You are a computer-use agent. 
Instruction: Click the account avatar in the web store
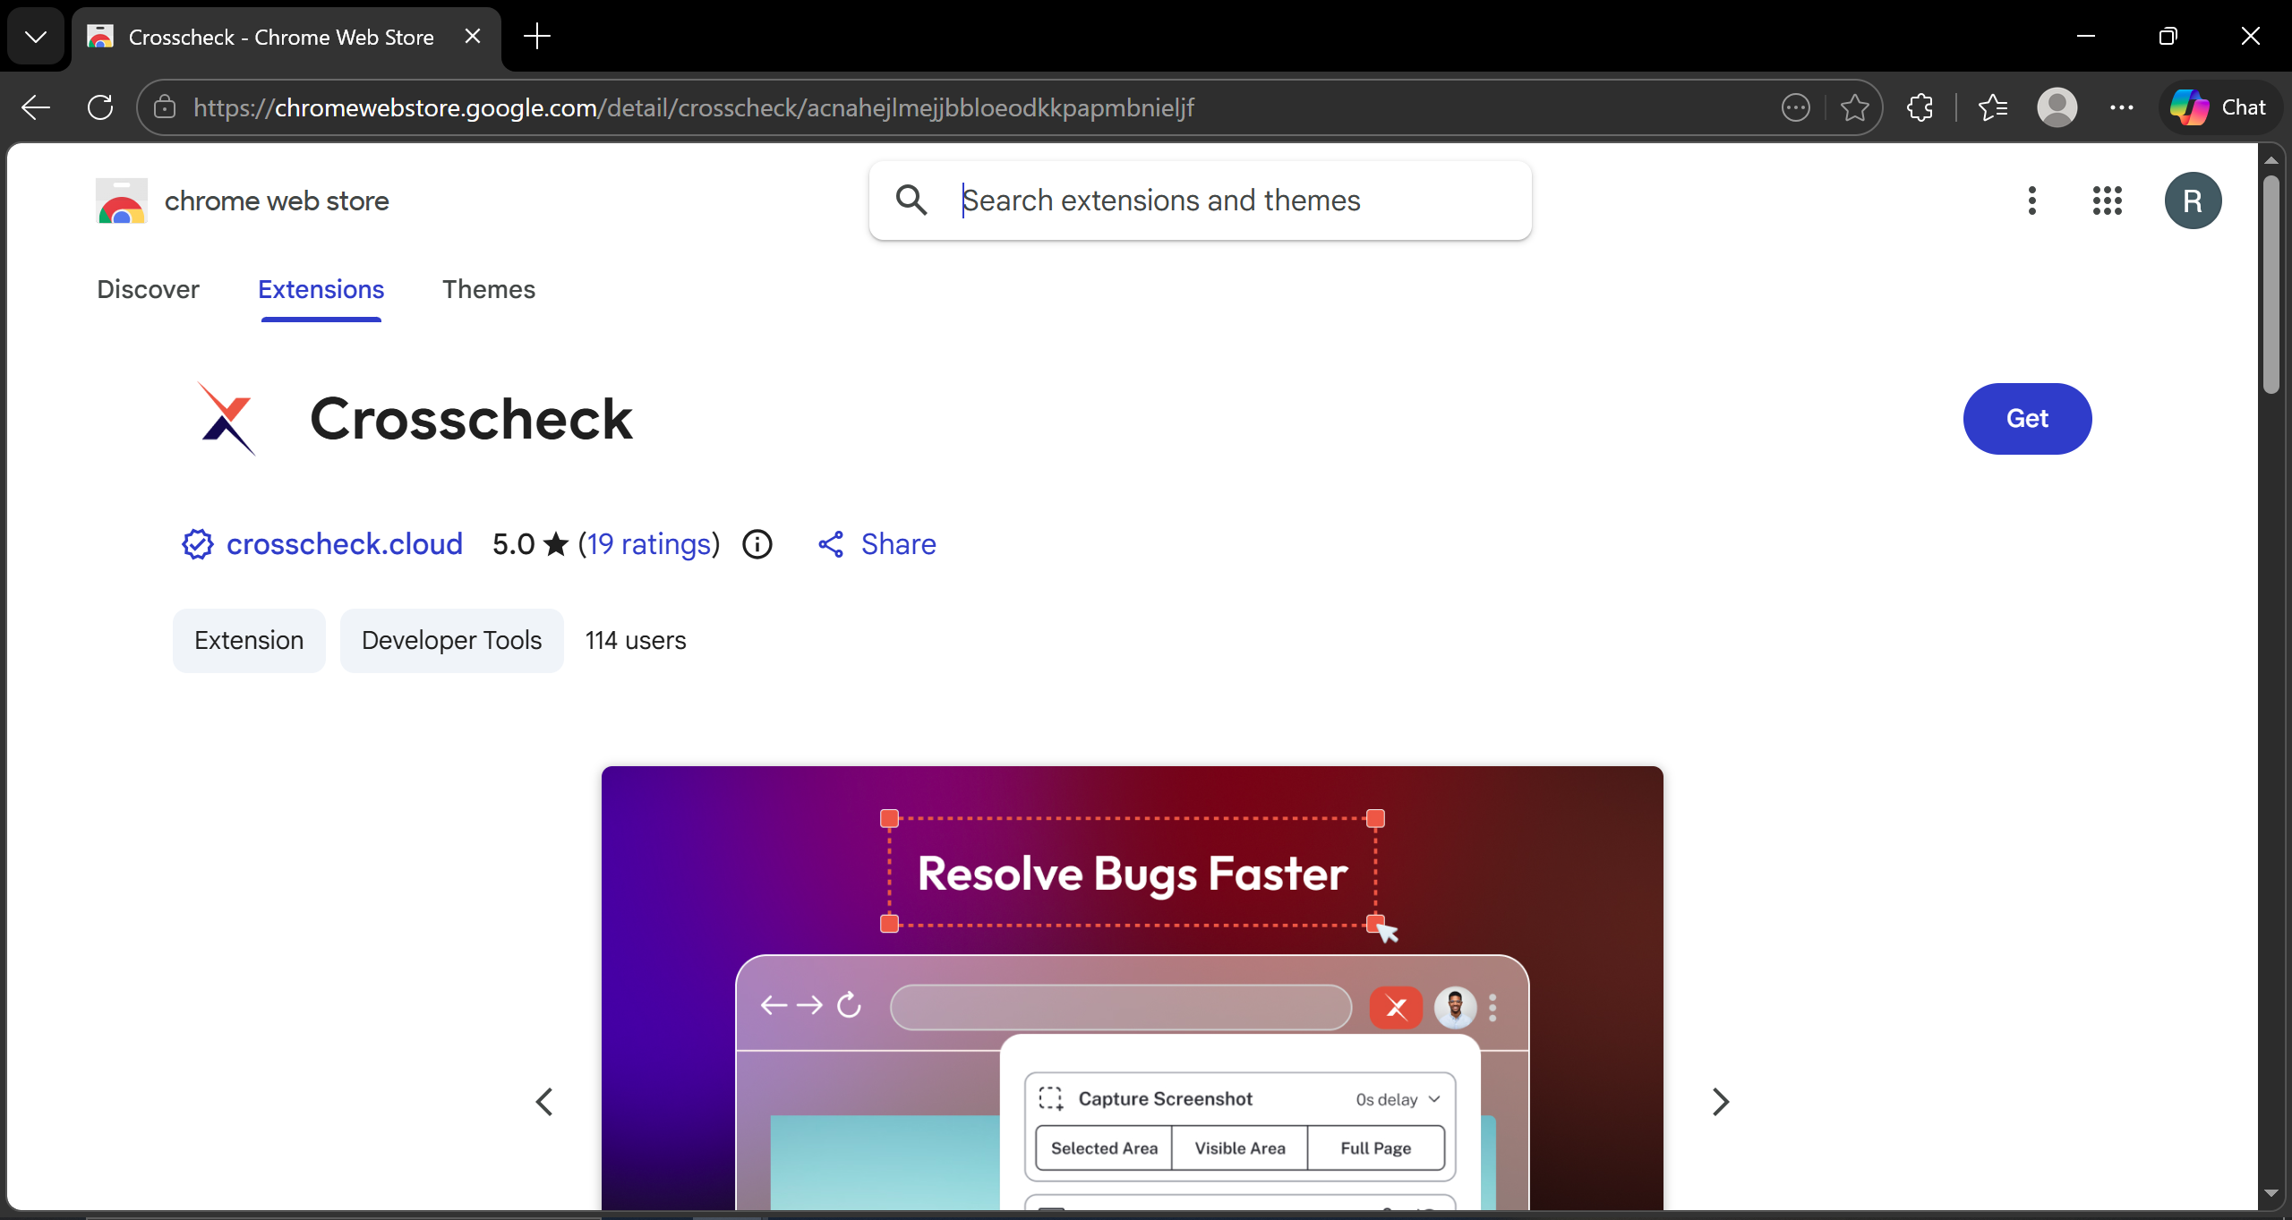[x=2193, y=200]
